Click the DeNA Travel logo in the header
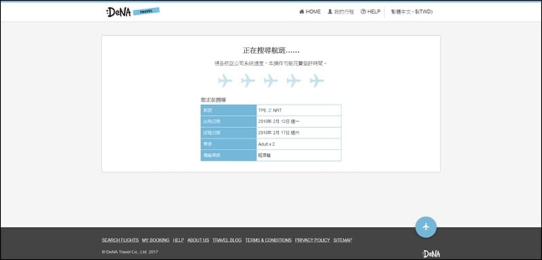Screen dimensions: 542x260 [133, 12]
